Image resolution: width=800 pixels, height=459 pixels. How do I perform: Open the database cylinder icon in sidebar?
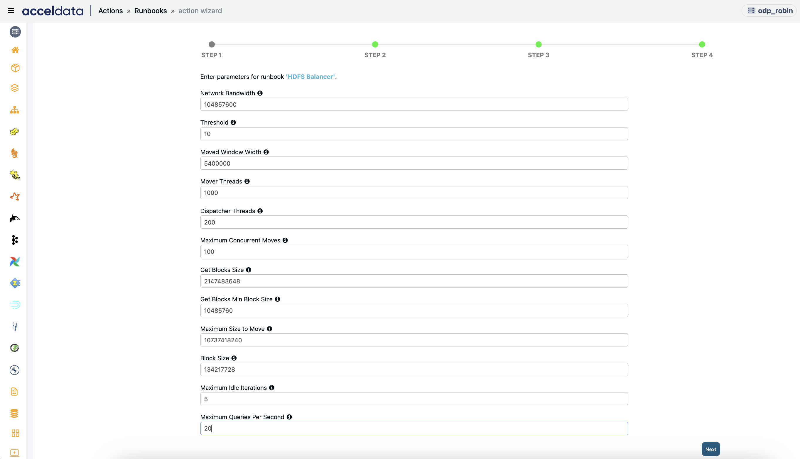(14, 413)
